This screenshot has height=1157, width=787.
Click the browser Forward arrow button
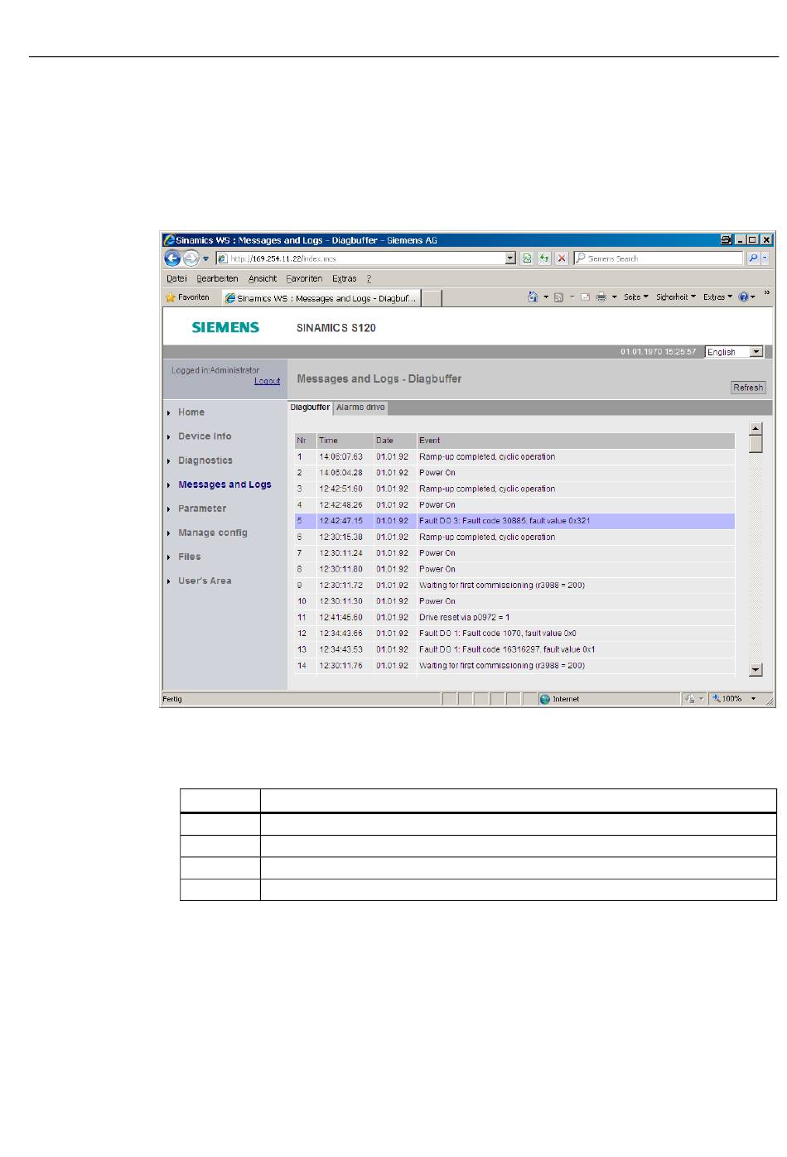point(191,258)
